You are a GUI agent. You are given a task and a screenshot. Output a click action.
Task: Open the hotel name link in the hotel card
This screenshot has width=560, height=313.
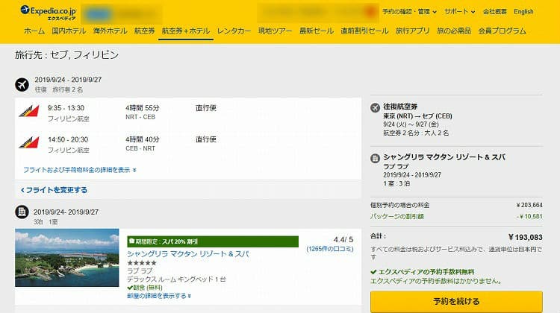click(x=188, y=254)
